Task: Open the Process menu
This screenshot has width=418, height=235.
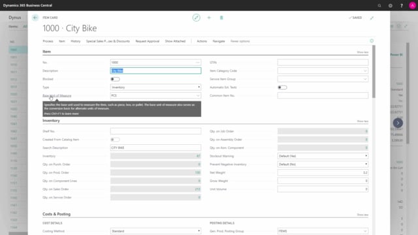Action: click(48, 41)
